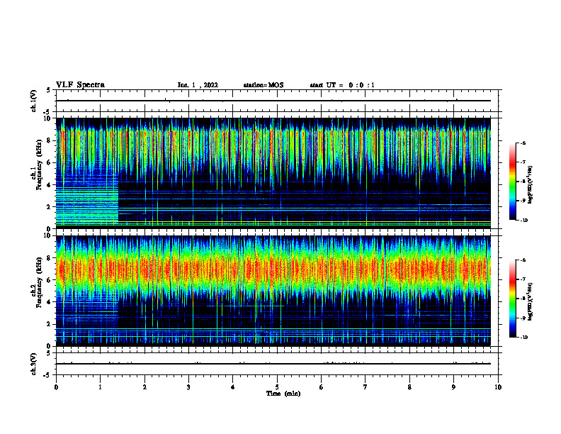Click time axis tick label "6" under the plots
Image resolution: width=561 pixels, height=434 pixels.
click(x=321, y=387)
